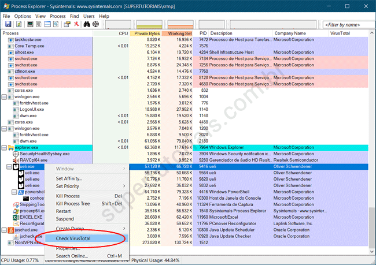Screen dimensions: 376x265
Task: Sort by the Private Bytes column header
Action: (146, 33)
